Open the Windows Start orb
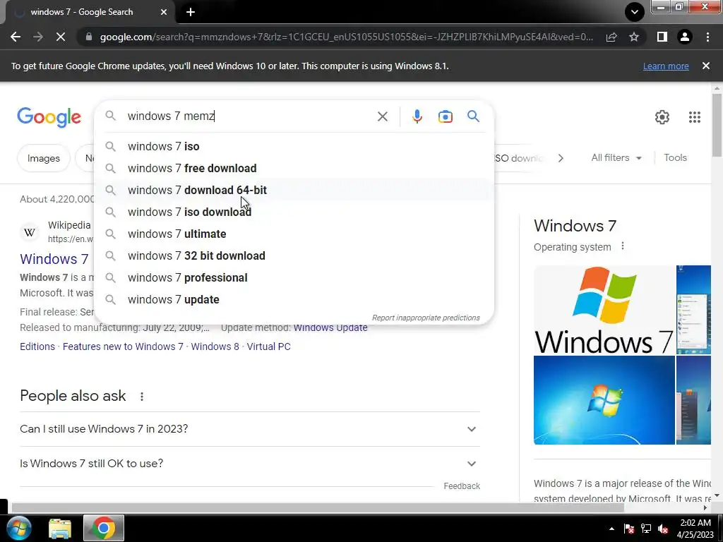 [18, 528]
